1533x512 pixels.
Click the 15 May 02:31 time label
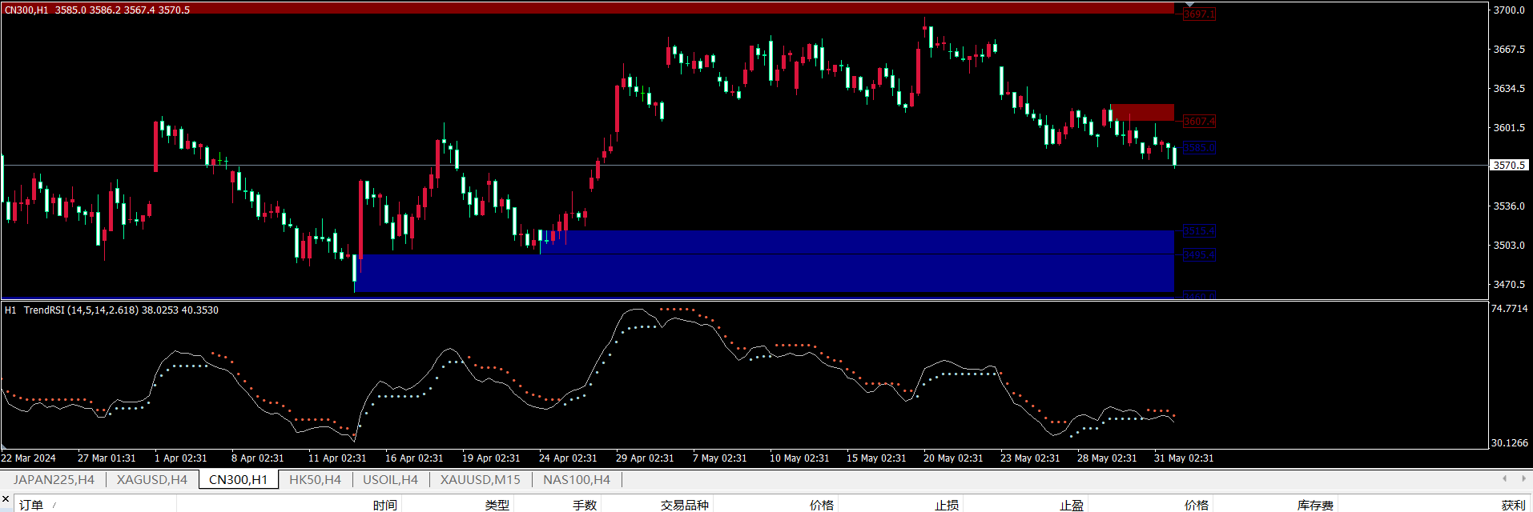(x=876, y=458)
